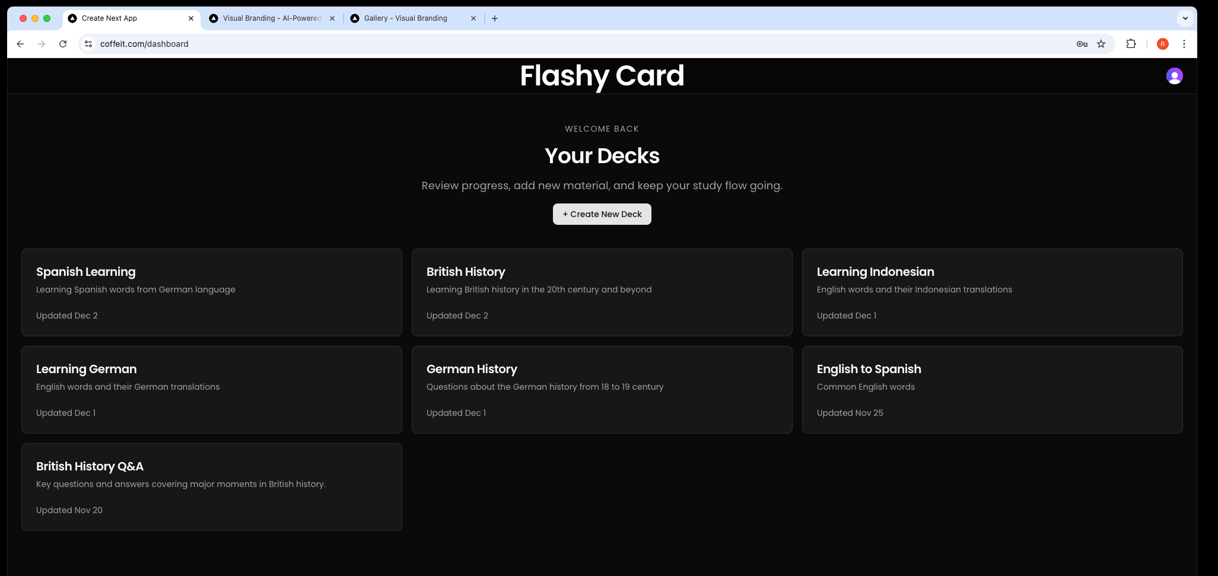Switch to Visual Branding AI-Powered tab
1218x576 pixels.
[271, 18]
